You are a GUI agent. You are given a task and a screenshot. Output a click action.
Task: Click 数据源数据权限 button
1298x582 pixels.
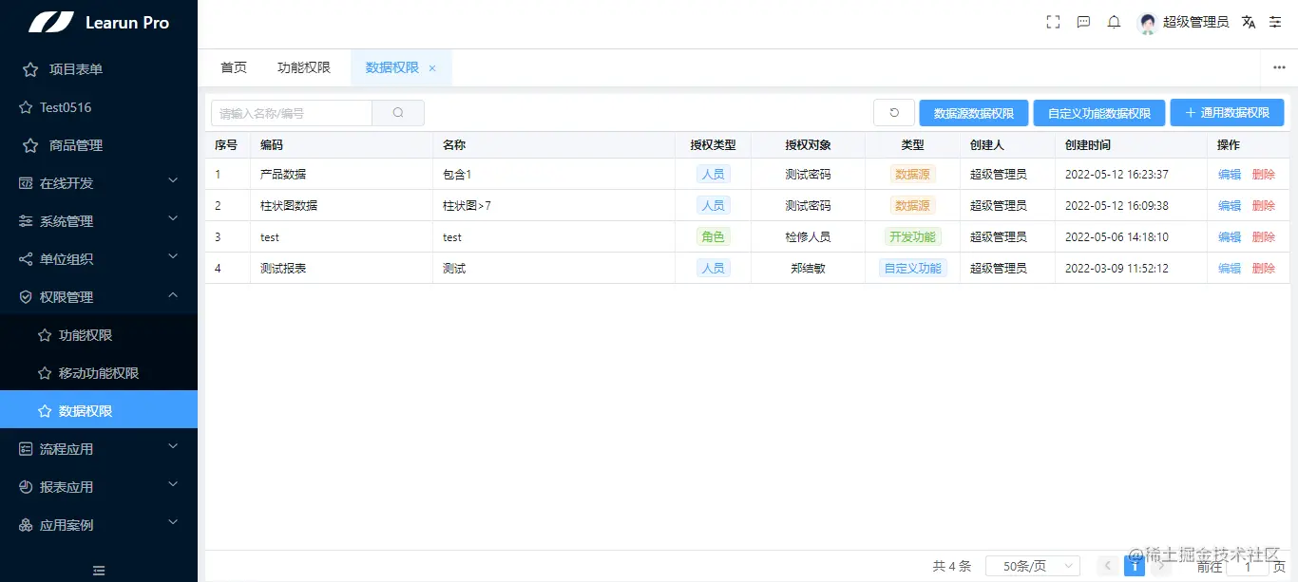pos(974,113)
